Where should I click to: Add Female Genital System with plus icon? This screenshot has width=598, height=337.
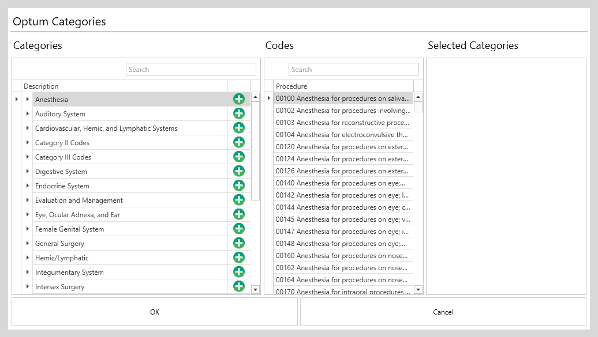pos(239,229)
